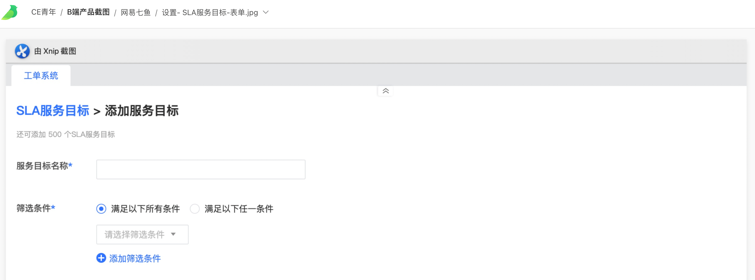Click the 添加服务目标 page heading
This screenshot has height=280, width=755.
[x=142, y=111]
